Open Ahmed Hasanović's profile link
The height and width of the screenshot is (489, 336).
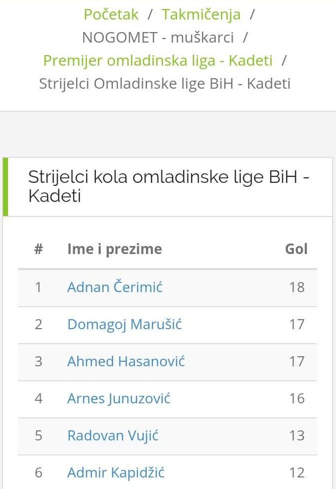126,361
